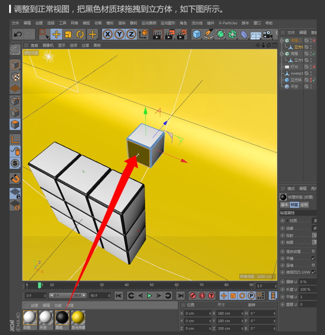Enable the magnet snap icon in left sidebar
The width and height of the screenshot is (325, 335).
[15, 178]
